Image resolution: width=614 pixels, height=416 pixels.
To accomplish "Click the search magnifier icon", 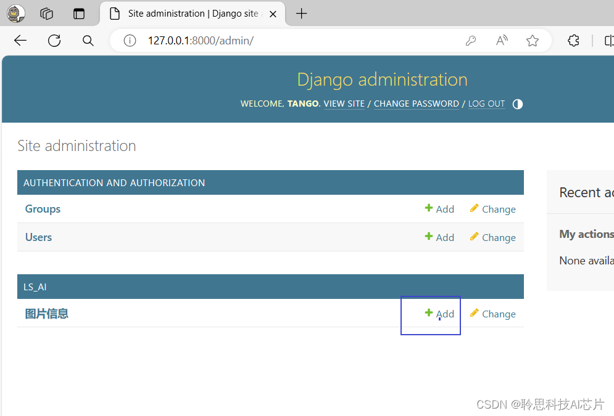I will pyautogui.click(x=88, y=40).
